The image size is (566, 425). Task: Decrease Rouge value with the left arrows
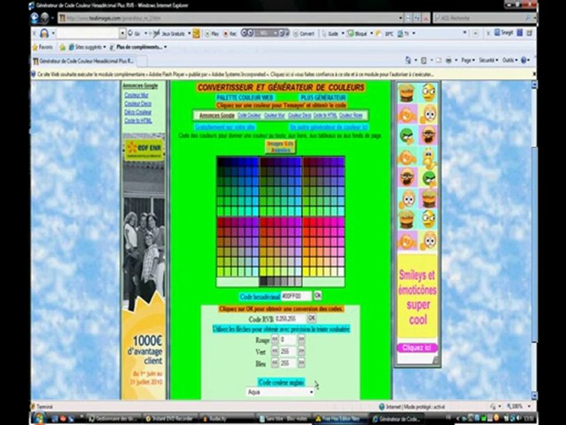(275, 339)
